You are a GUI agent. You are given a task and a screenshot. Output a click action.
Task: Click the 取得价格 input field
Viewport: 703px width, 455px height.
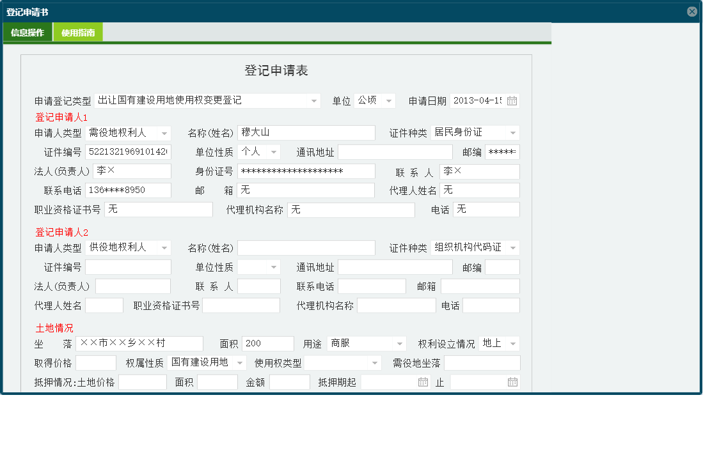[95, 362]
